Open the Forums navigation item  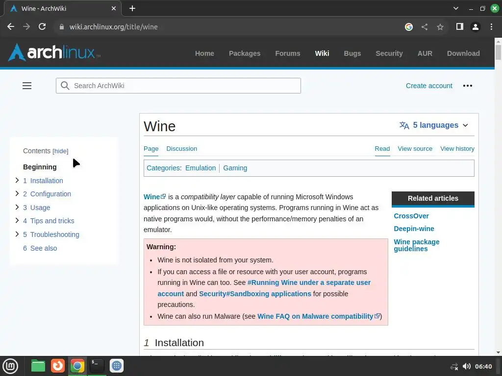click(x=288, y=53)
